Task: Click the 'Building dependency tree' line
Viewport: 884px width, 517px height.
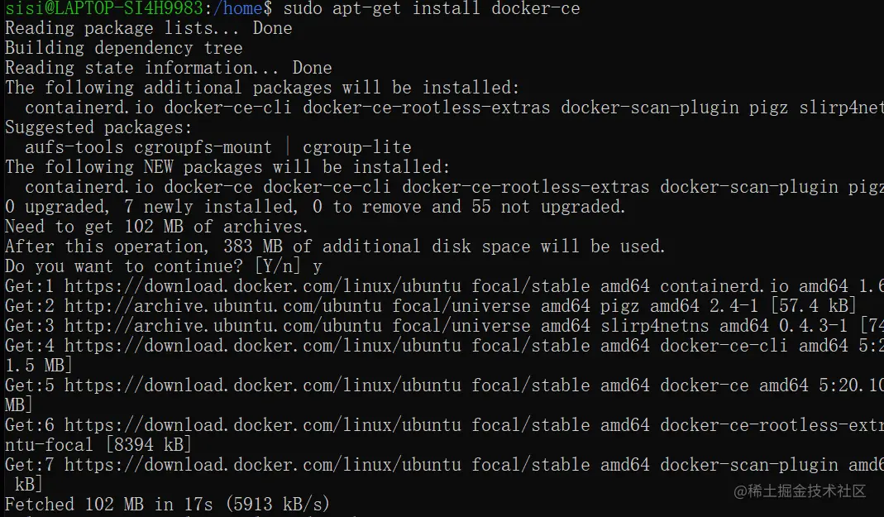Action: coord(123,48)
